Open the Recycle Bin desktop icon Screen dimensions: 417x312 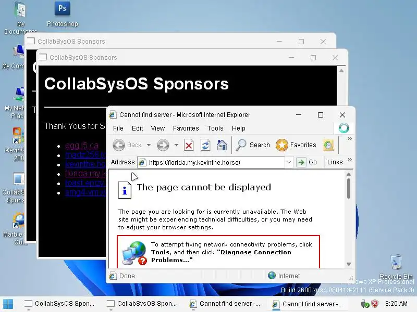396,266
